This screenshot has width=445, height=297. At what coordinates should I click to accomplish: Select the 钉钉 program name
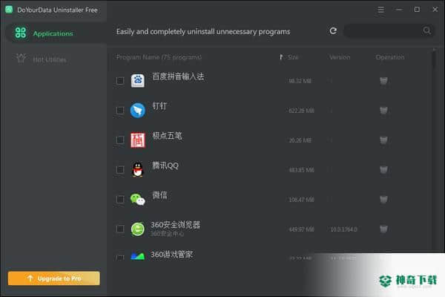tap(159, 106)
